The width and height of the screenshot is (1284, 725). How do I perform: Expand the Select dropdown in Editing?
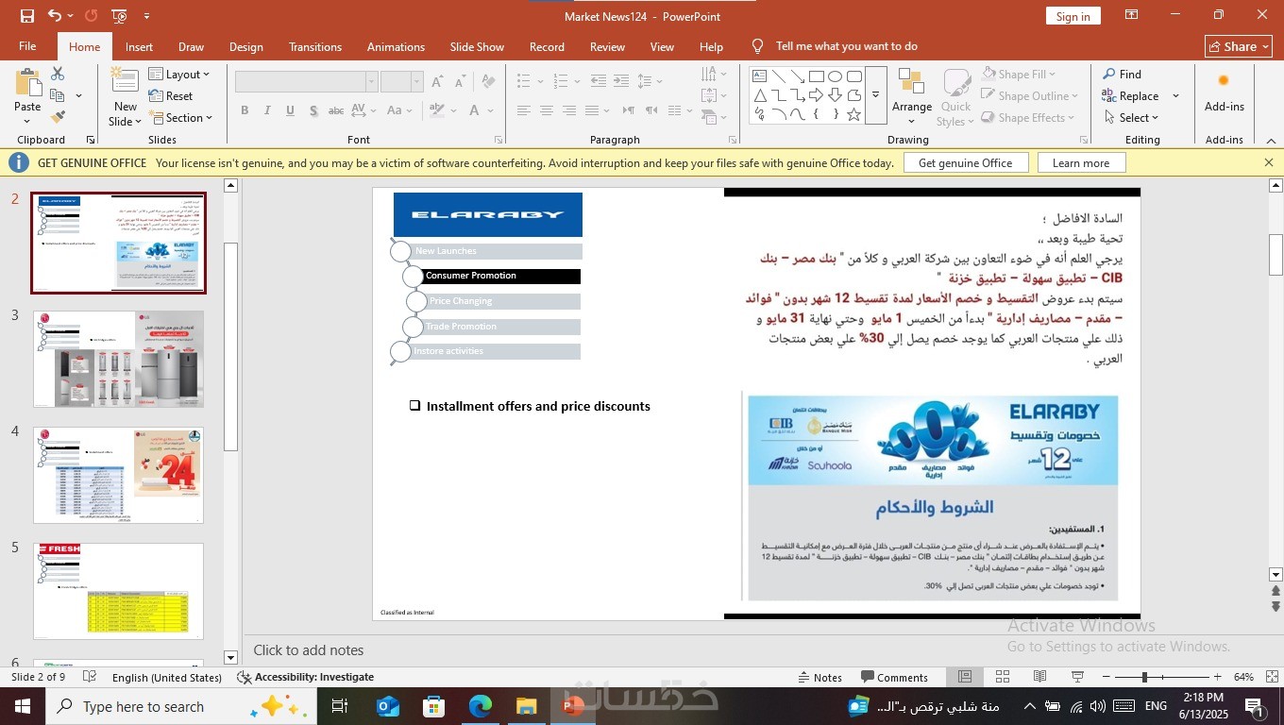click(1131, 118)
